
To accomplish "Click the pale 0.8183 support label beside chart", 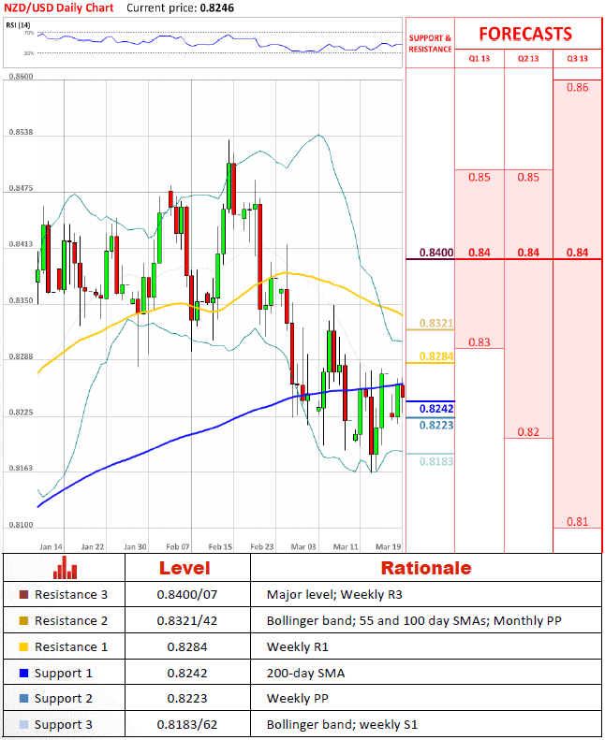I will click(x=436, y=461).
